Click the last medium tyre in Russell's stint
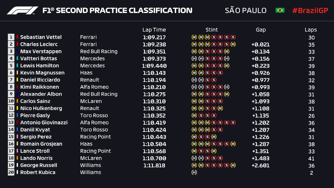Viewport: 334px width, 188px height. [233, 165]
